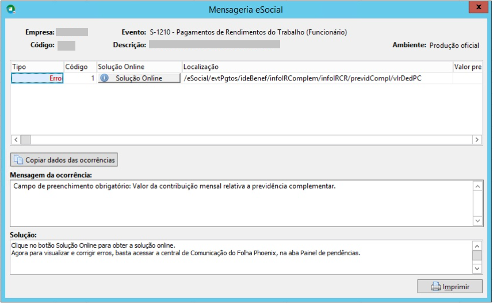The height and width of the screenshot is (303, 493).
Task: Click the copy documents icon on Copiar dados button
Action: pyautogui.click(x=18, y=160)
